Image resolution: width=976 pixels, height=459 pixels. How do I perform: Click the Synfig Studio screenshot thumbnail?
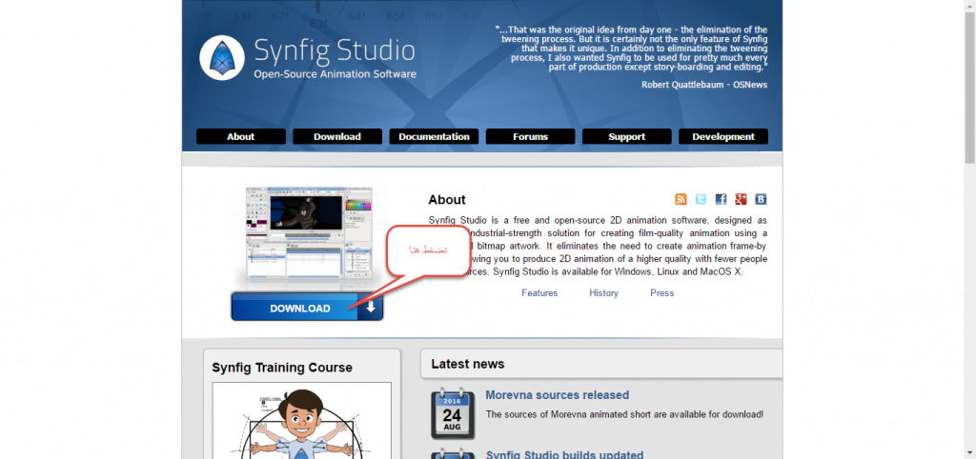(x=310, y=234)
